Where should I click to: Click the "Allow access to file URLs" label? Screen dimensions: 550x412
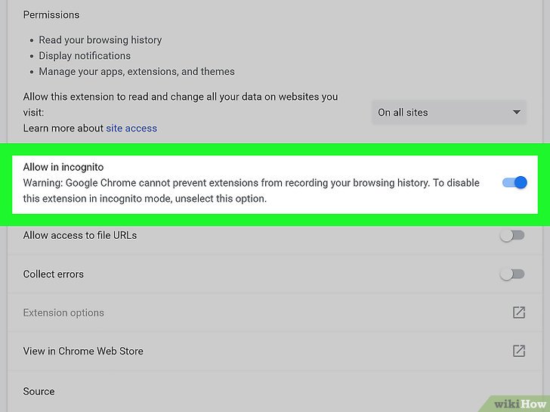coord(80,236)
